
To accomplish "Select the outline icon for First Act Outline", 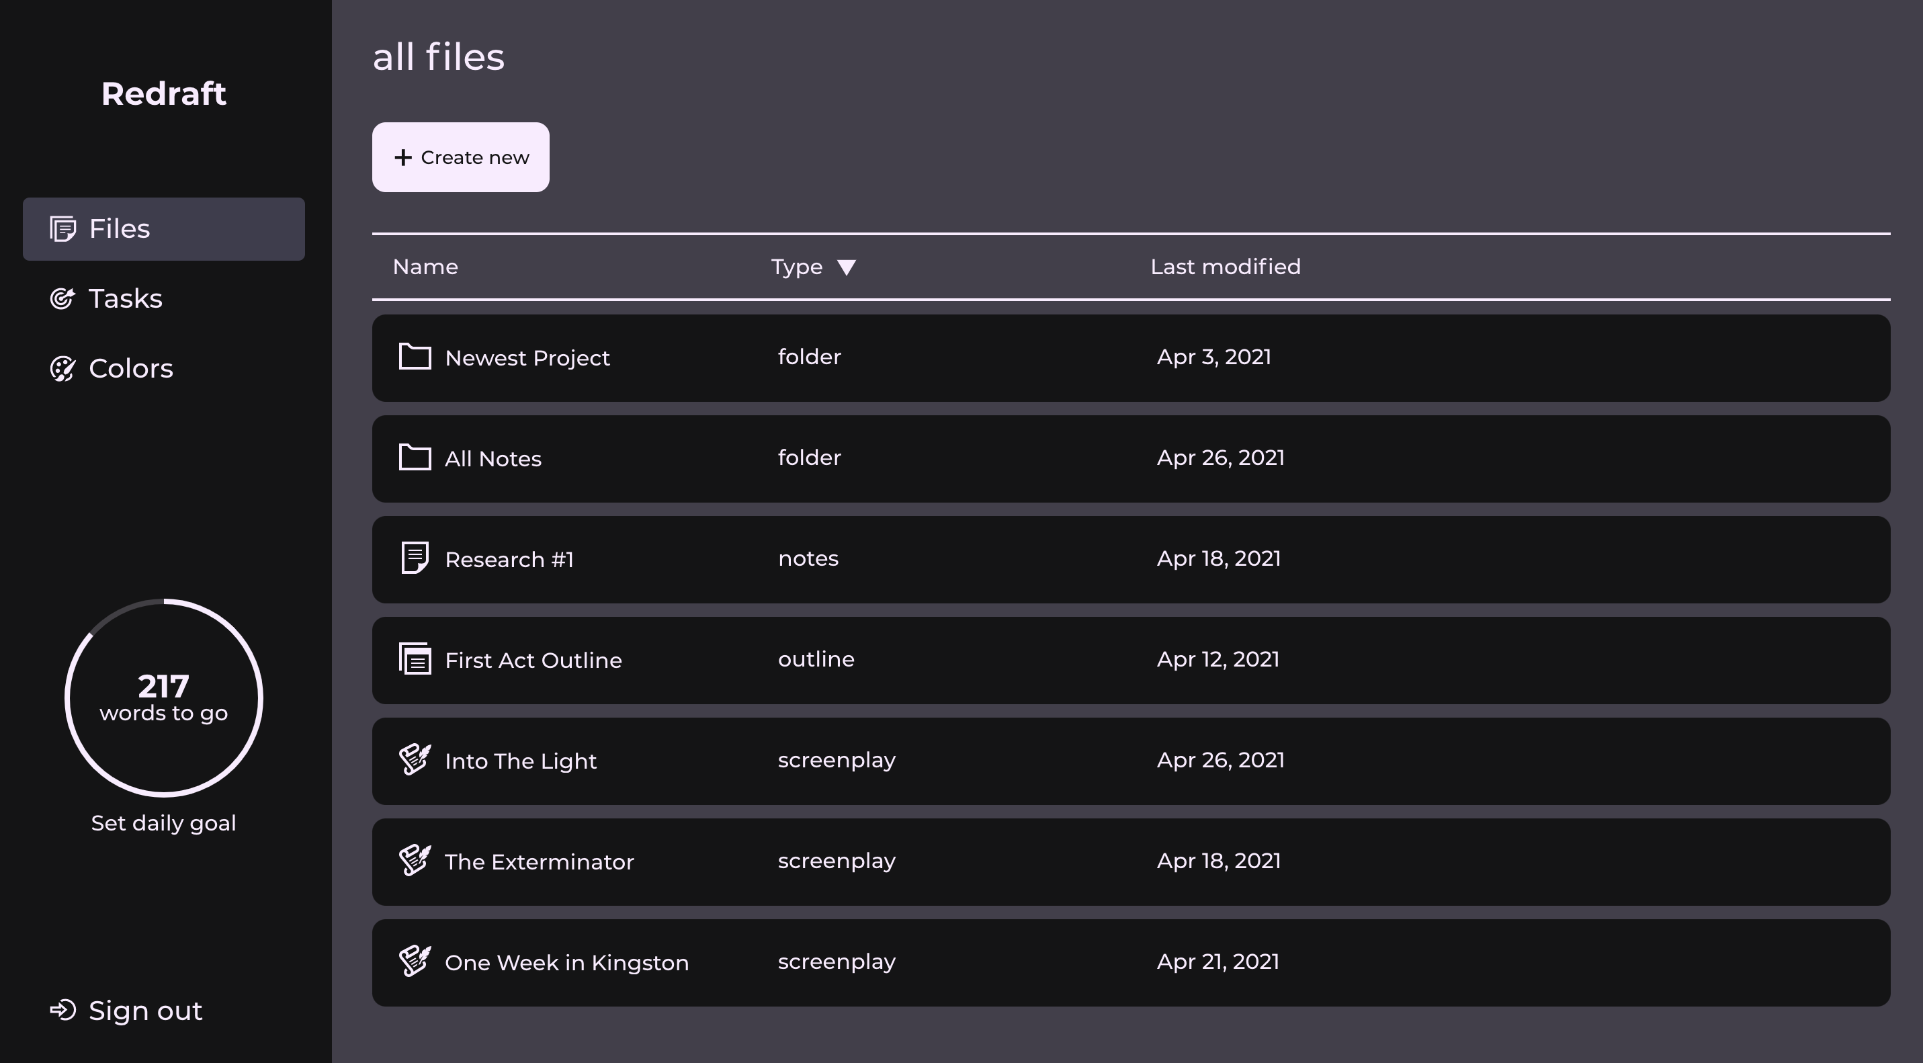I will 415,659.
